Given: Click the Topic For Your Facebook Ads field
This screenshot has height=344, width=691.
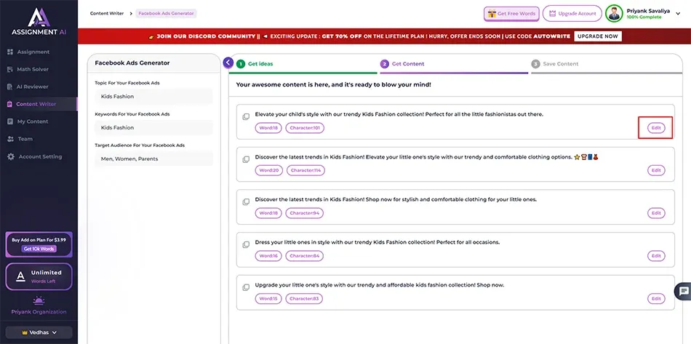Looking at the screenshot, I should 153,96.
